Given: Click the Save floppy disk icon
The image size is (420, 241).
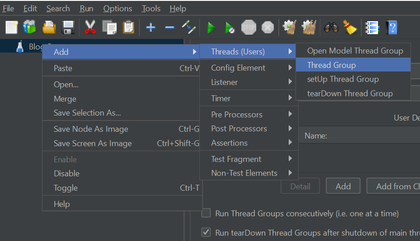Looking at the screenshot, I should click(x=68, y=27).
